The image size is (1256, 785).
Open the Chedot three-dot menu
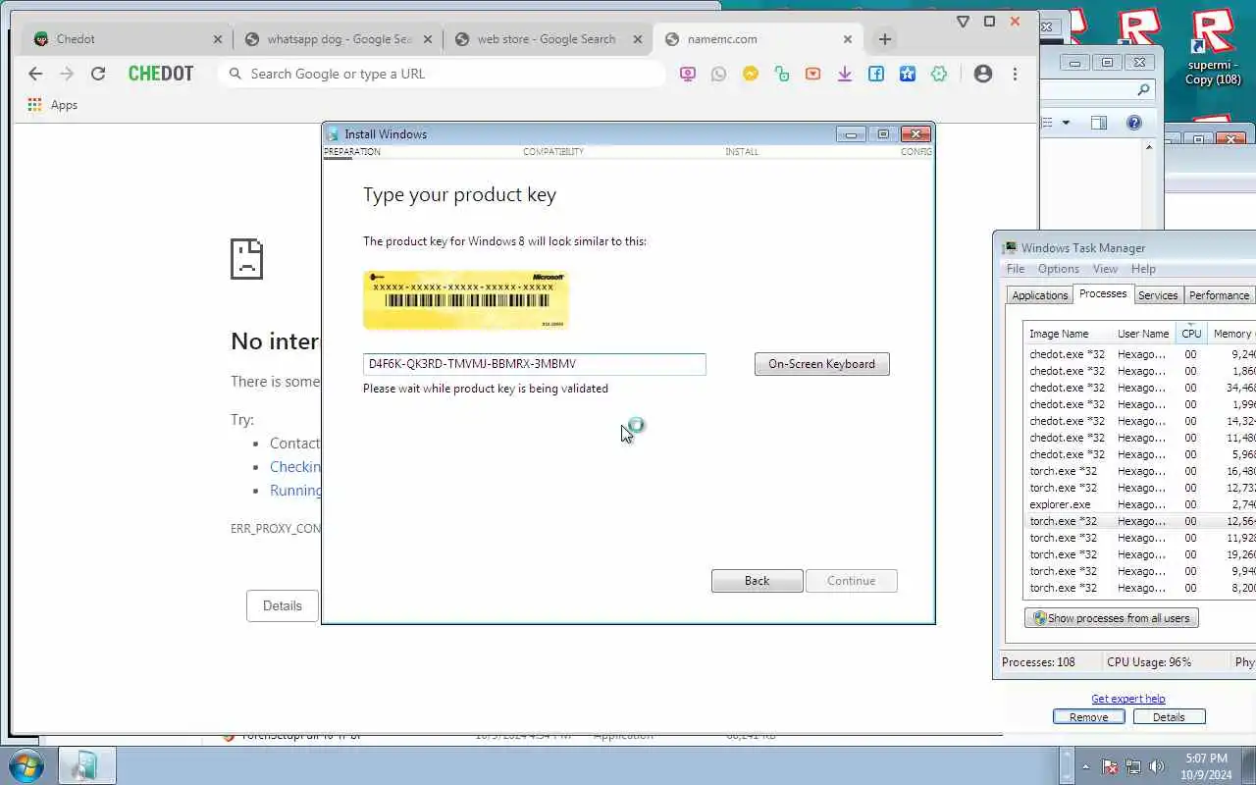1015,74
